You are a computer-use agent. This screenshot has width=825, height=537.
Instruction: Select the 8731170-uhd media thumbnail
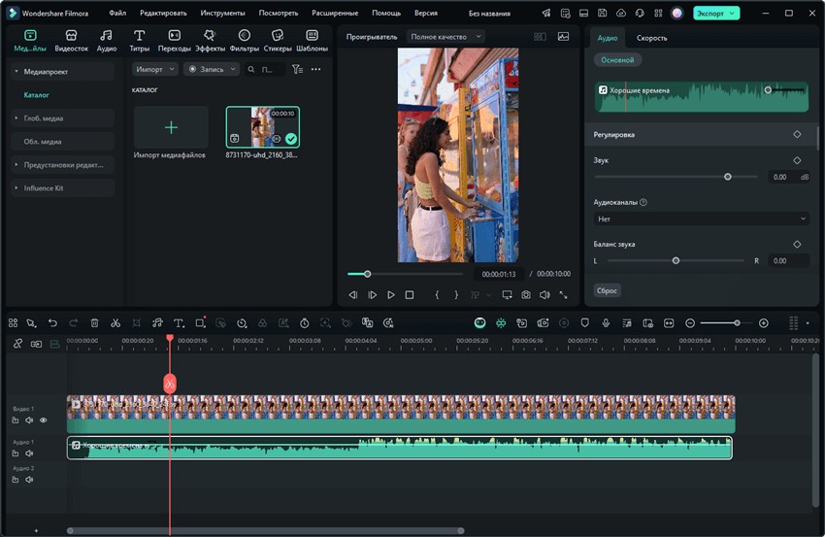coord(262,126)
